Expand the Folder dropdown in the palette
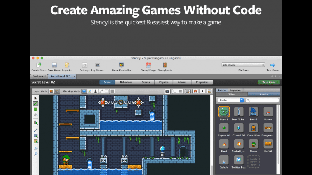The width and height of the screenshot is (312, 175). click(x=231, y=100)
